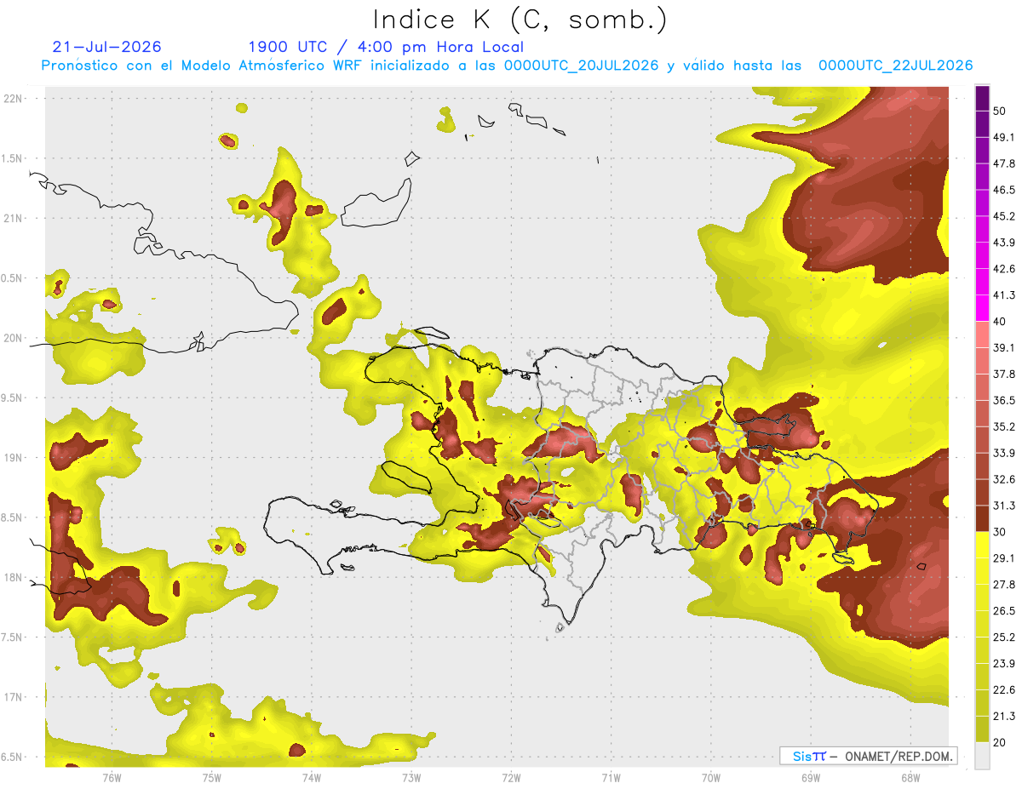Click the legend value "37.8"
Screen dimensions: 1022x789
tap(1005, 374)
